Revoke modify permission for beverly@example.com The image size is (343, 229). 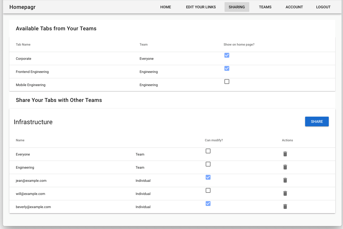tap(208, 204)
